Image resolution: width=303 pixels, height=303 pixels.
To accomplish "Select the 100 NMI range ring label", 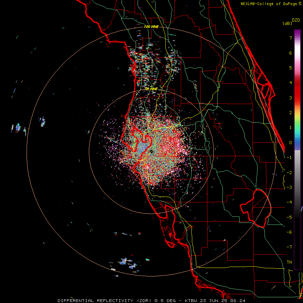I will (x=151, y=27).
